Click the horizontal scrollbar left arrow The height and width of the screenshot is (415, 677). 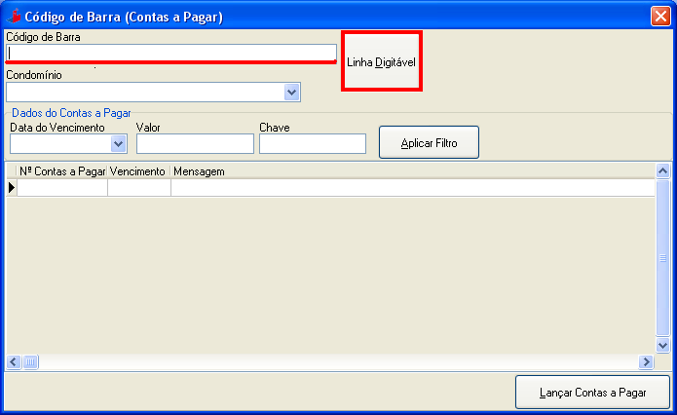pyautogui.click(x=13, y=362)
